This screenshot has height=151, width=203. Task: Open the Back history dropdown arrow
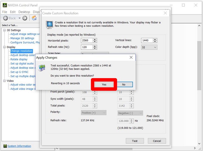[x=19, y=18]
